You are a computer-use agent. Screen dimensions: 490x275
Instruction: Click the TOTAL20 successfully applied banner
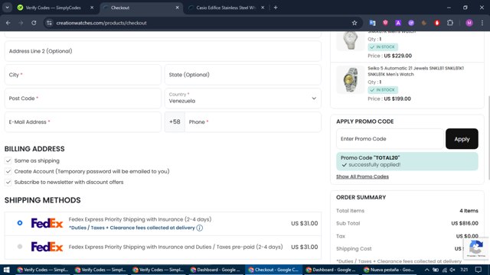click(x=407, y=161)
